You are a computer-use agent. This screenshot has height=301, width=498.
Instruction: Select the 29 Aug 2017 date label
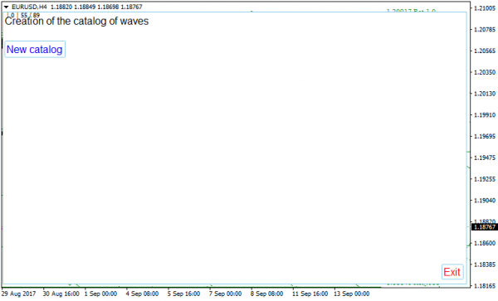(19, 294)
